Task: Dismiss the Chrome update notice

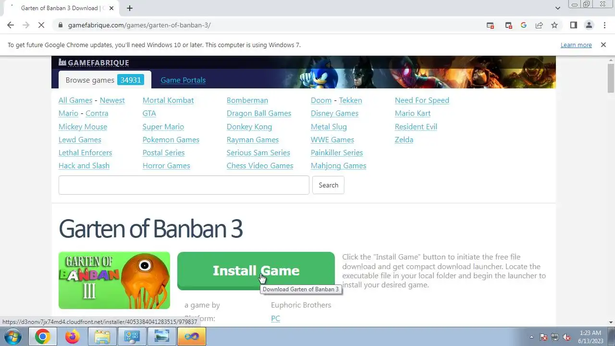Action: pyautogui.click(x=603, y=45)
